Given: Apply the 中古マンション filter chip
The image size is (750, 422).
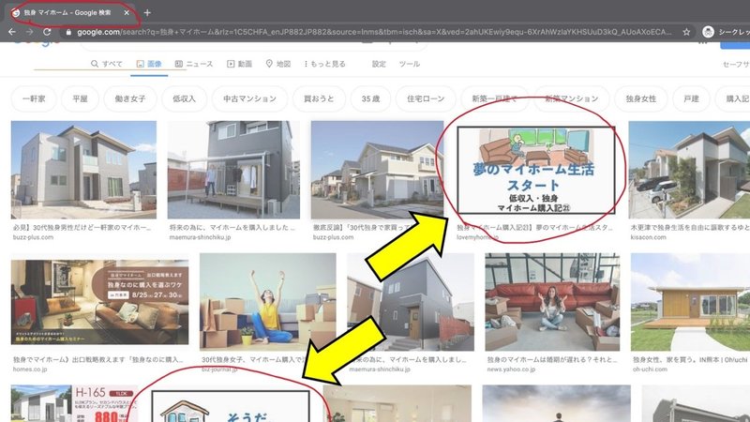Looking at the screenshot, I should [x=249, y=99].
